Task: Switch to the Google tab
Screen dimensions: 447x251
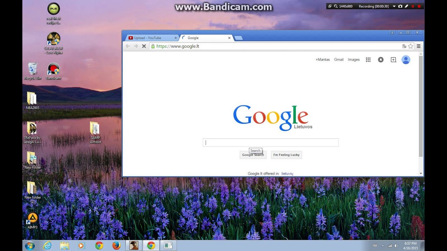Action: click(x=206, y=38)
